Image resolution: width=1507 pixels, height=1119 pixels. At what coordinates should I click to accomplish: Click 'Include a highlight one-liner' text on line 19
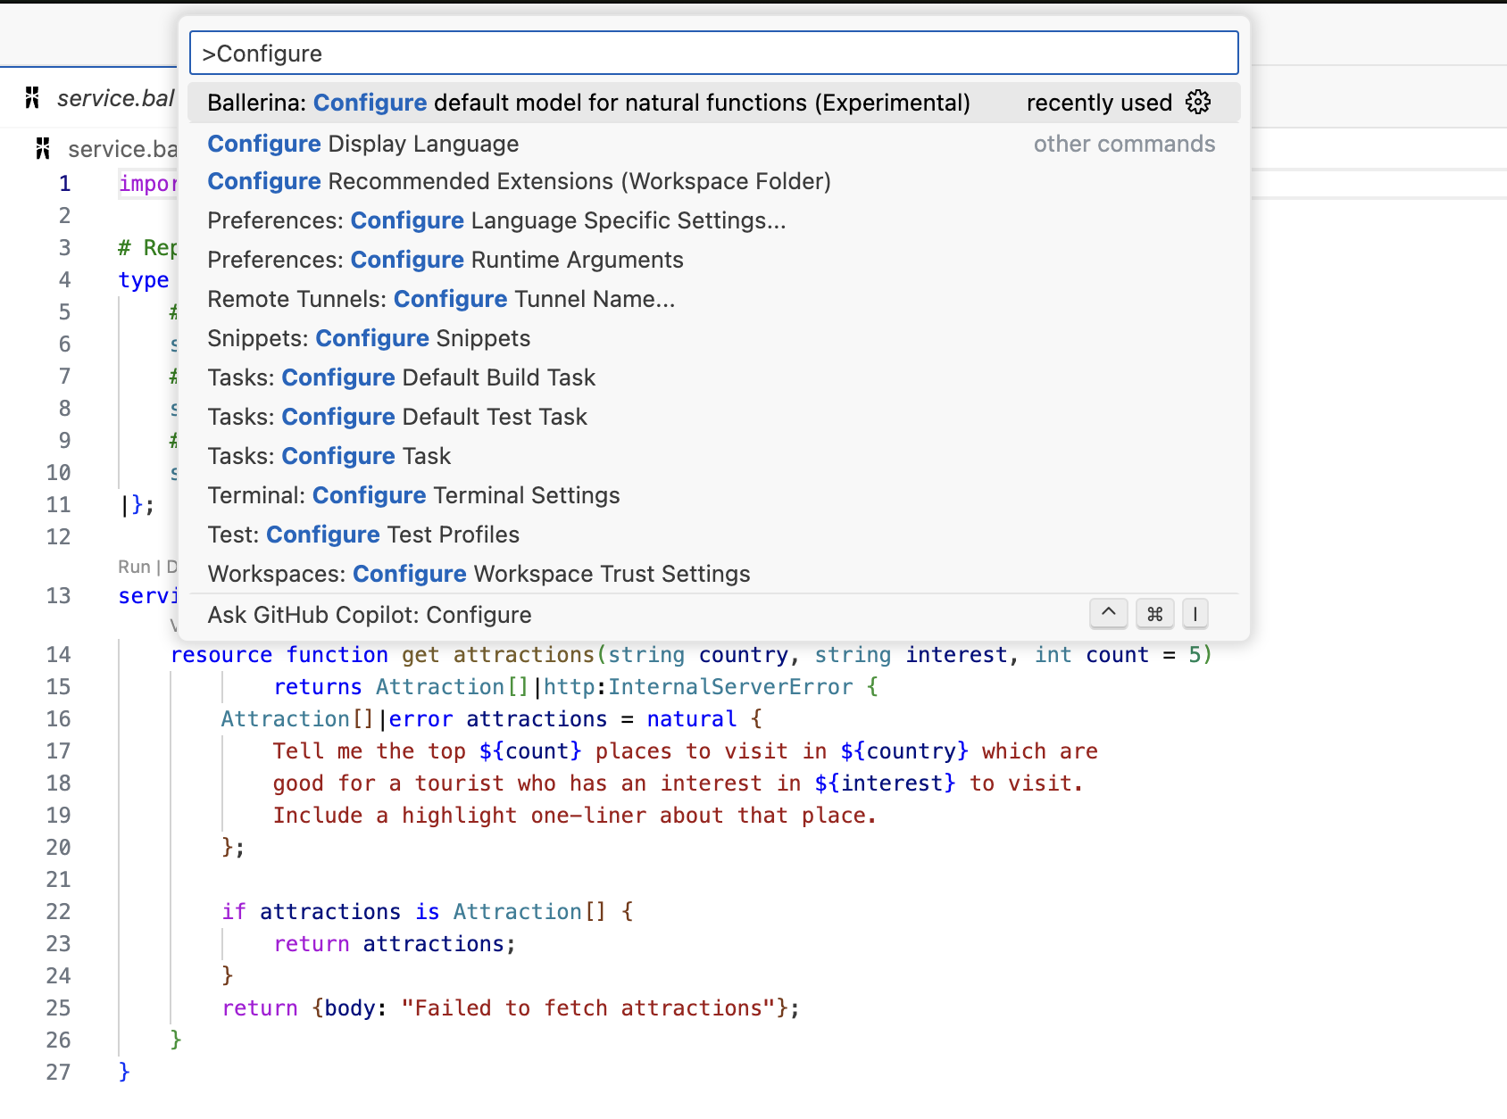[x=460, y=816]
